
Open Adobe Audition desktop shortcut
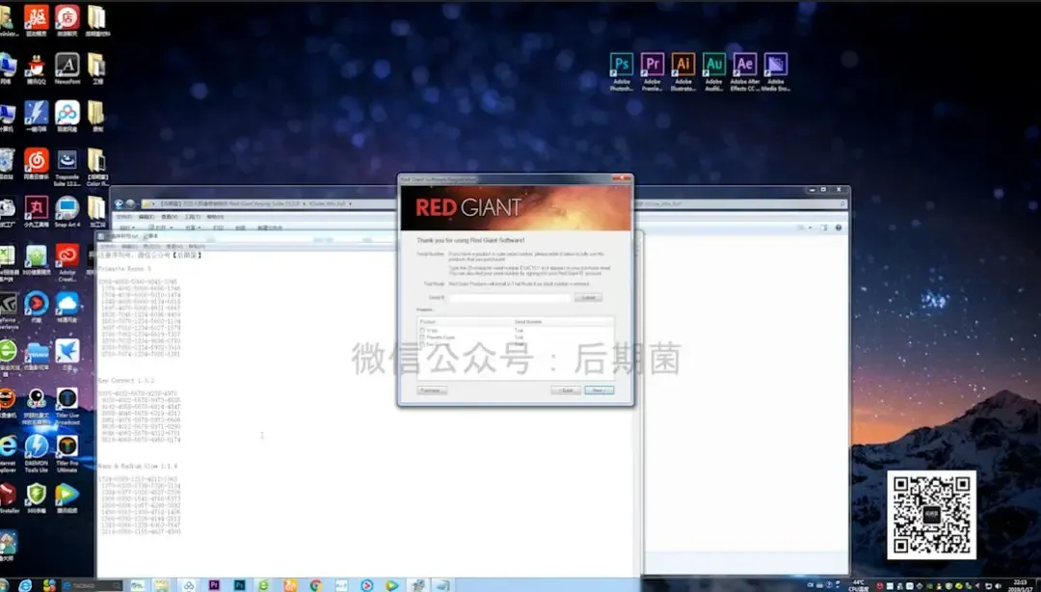713,71
